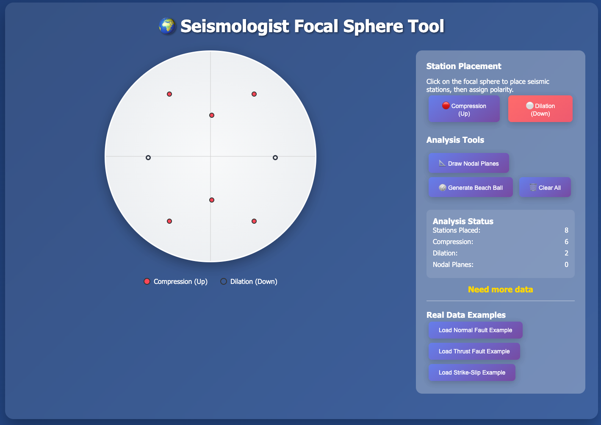The height and width of the screenshot is (425, 601).
Task: Select the right dilation station on the sphere
Action: pyautogui.click(x=275, y=158)
